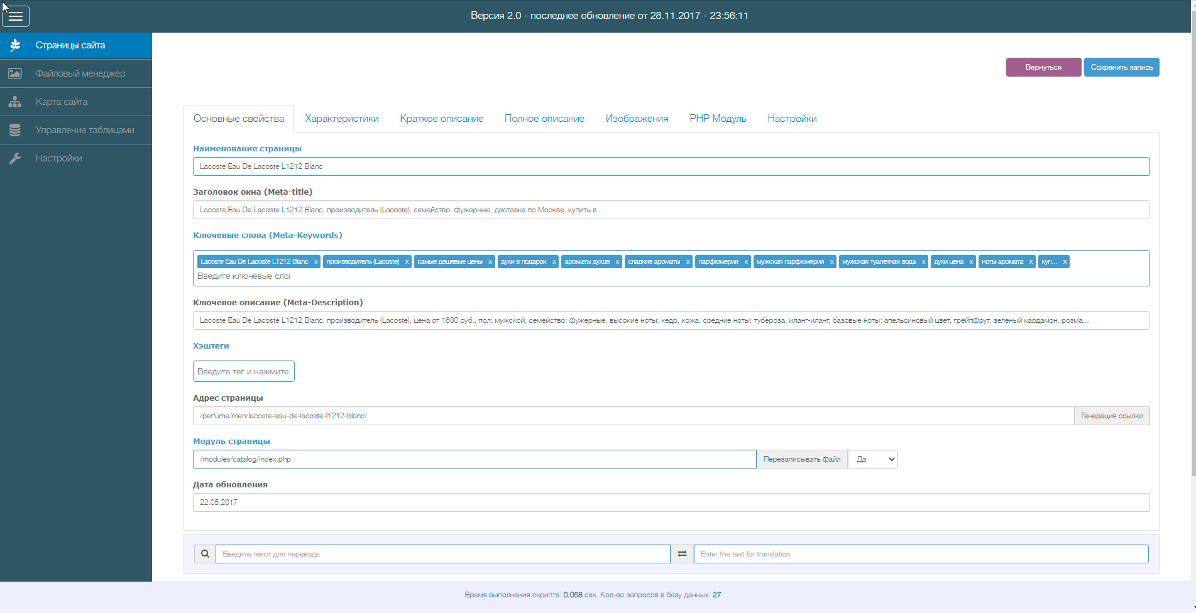Screen dimensions: 1196x613
Task: Open Настройки in the left sidebar
Action: (x=76, y=158)
